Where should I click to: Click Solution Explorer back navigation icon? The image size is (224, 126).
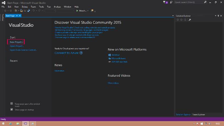tap(178, 20)
